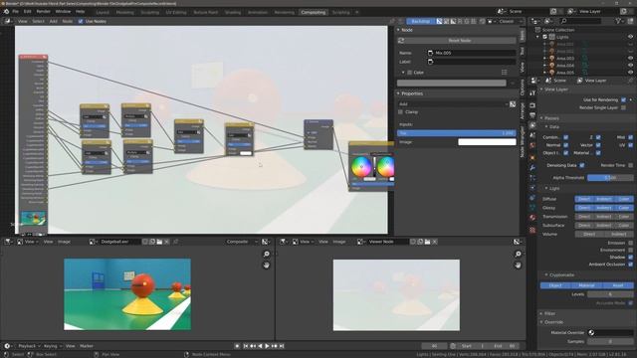Toggle the Normal pass checkbox
Image resolution: width=637 pixels, height=358 pixels.
tap(566, 145)
